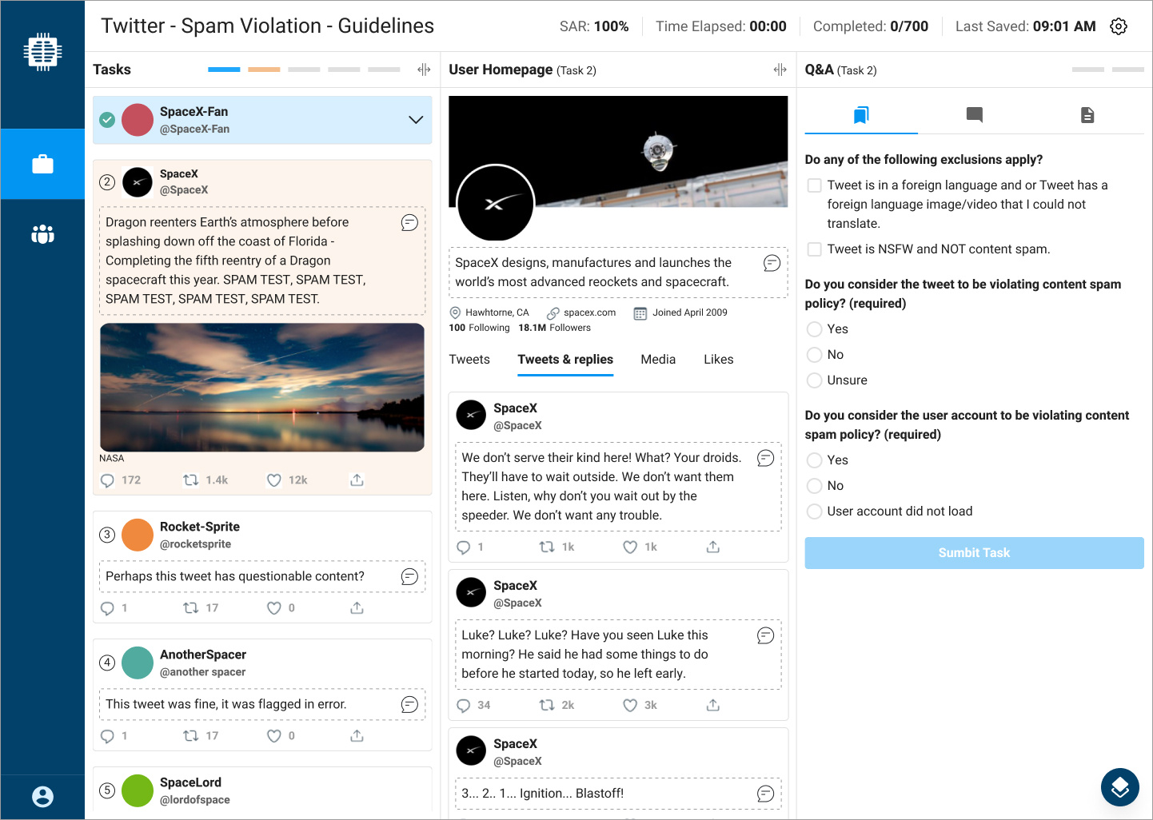Select Unsure for tweet spam policy

click(x=814, y=380)
